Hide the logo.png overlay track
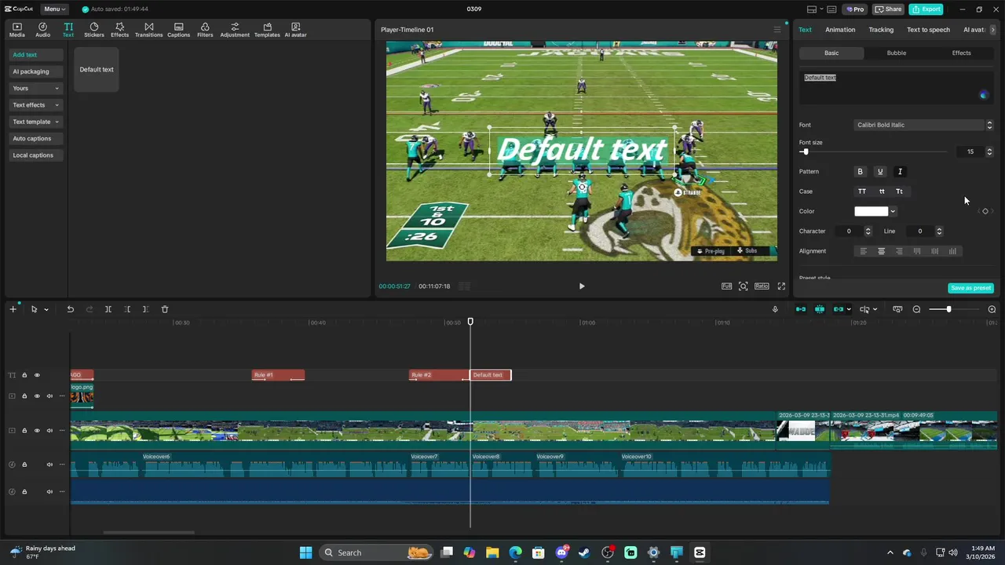The width and height of the screenshot is (1005, 565). tap(36, 396)
